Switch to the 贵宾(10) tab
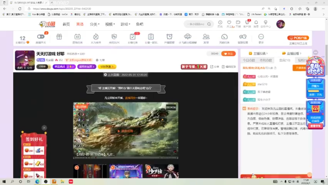Screen dimensions: 328x185 click(x=285, y=60)
